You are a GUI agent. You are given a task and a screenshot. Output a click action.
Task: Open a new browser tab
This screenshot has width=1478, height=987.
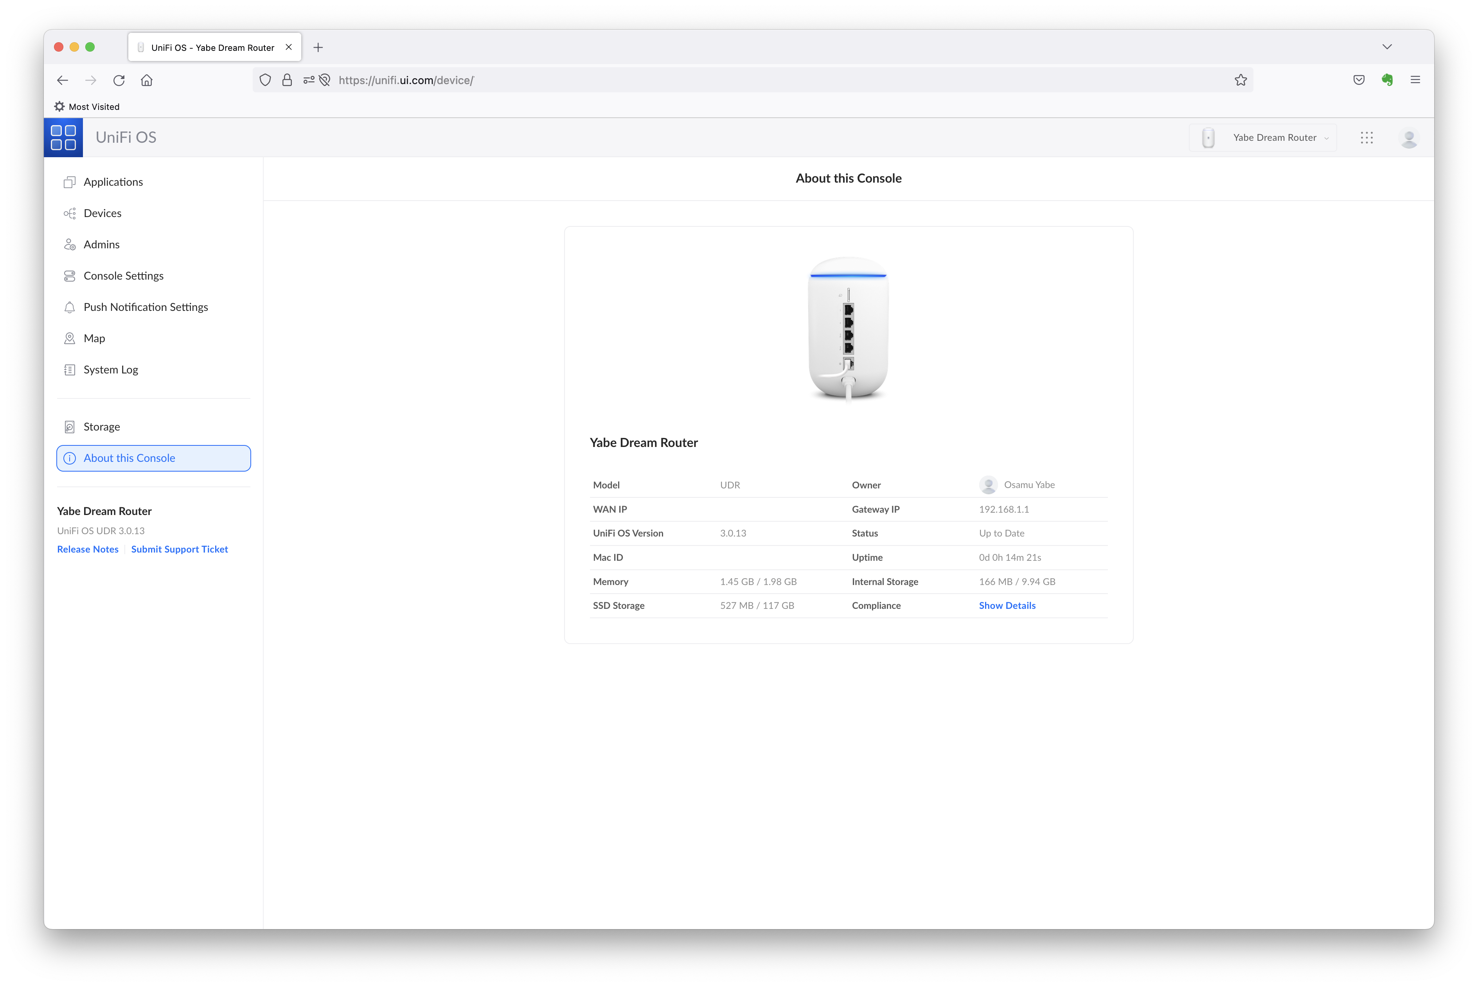318,47
